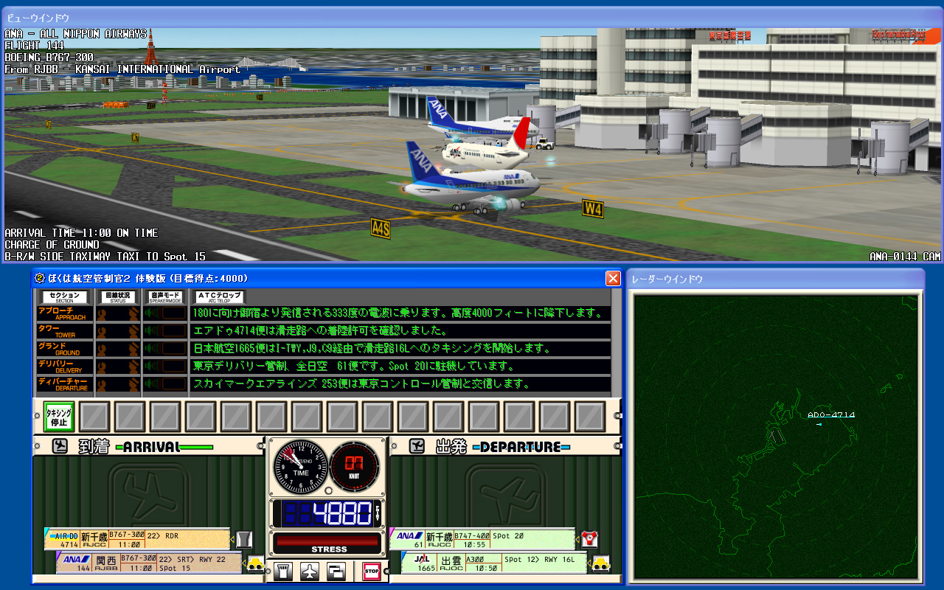The image size is (944, 590).
Task: Close the ぼくは航空管制官2 体験版 window
Action: pos(612,278)
